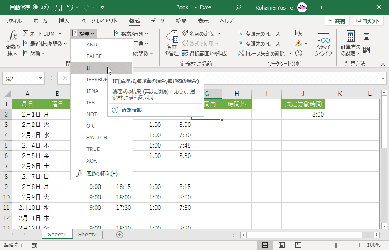This screenshot has height=250, width=389.
Task: Click the vertical scrollbar down arrow
Action: (384, 226)
